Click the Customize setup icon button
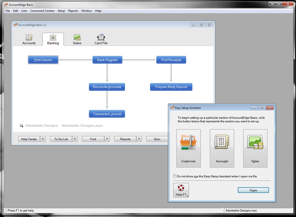 coord(188,148)
